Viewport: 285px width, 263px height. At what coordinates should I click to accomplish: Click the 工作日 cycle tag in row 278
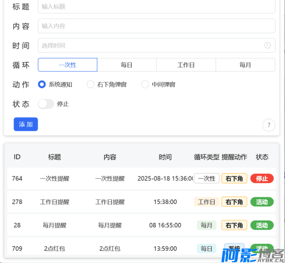coord(207,202)
